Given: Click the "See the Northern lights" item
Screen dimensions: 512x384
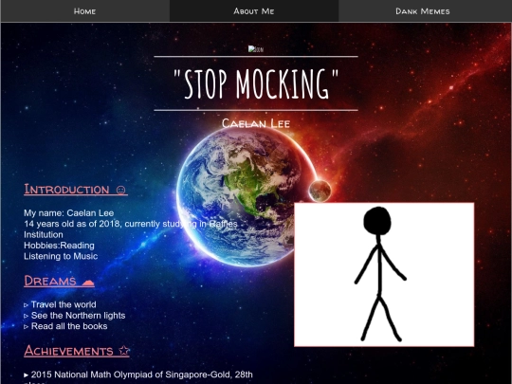Looking at the screenshot, I should (x=75, y=316).
